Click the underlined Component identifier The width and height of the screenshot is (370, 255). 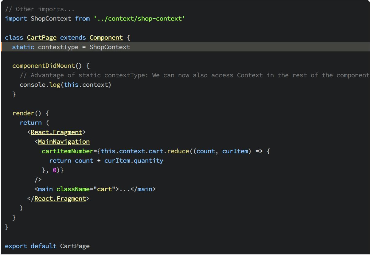tap(106, 37)
